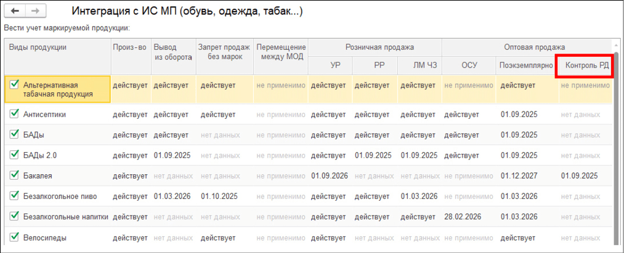The image size is (624, 253).
Task: Click the ЛМ ЧЗ column header
Action: pyautogui.click(x=419, y=65)
